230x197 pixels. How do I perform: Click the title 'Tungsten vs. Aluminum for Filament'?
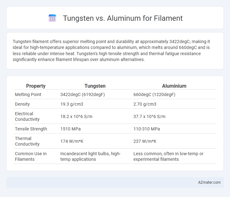[123, 18]
